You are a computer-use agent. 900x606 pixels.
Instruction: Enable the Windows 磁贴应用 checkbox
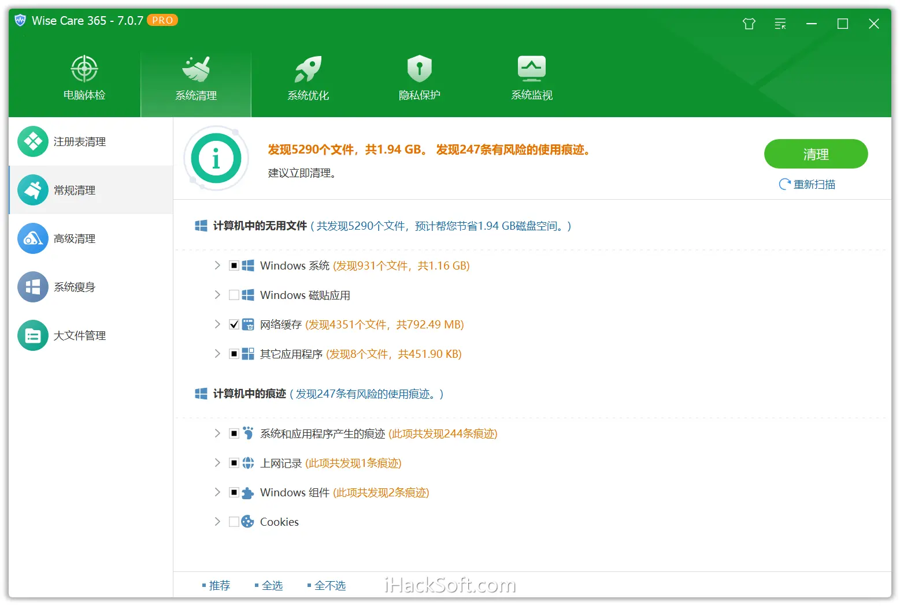234,295
